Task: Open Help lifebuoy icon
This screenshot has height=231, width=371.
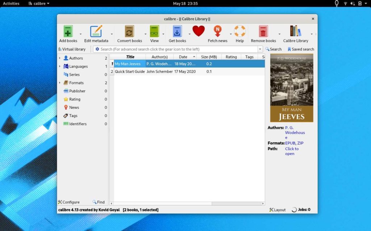Action: point(239,32)
